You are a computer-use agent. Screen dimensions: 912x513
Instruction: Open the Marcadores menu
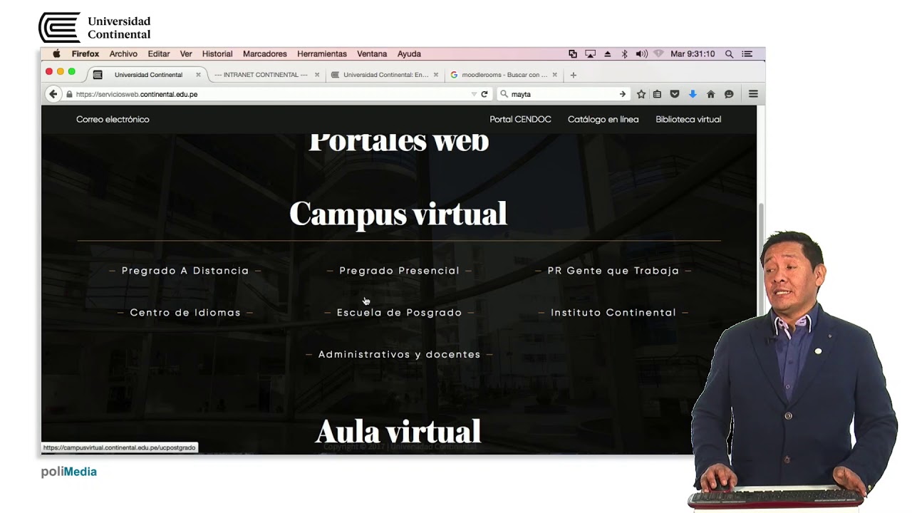[x=265, y=54]
